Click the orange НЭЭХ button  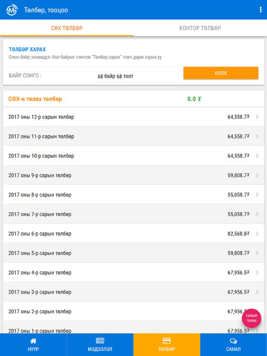[221, 73]
